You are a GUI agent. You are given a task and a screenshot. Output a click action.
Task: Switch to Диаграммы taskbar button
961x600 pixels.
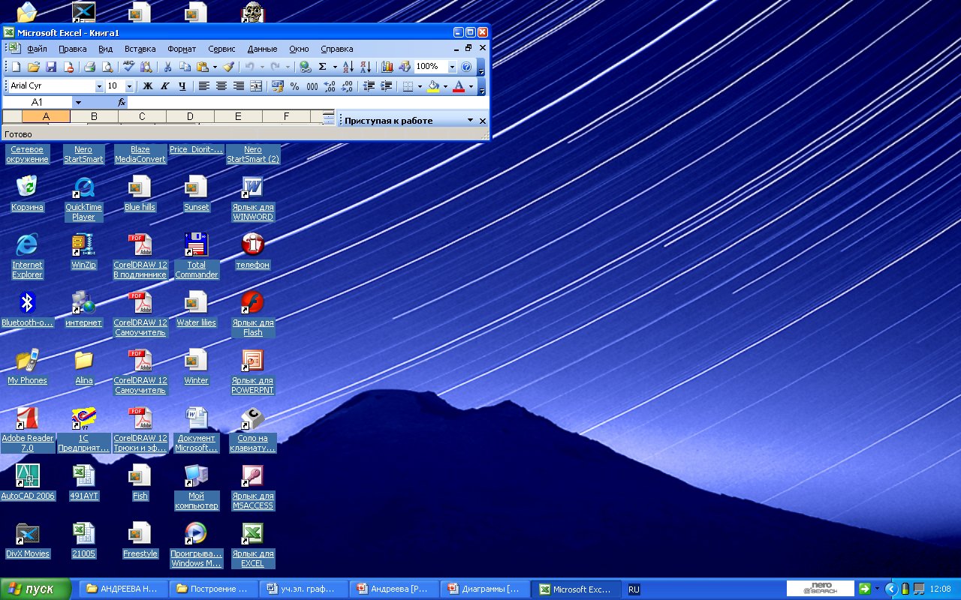[x=486, y=589]
